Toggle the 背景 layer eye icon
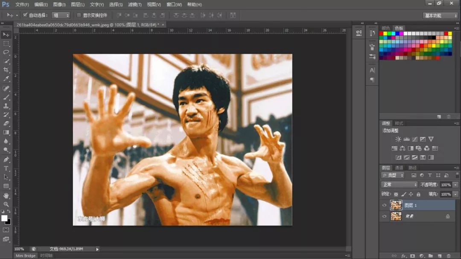The width and height of the screenshot is (461, 259). (x=385, y=216)
